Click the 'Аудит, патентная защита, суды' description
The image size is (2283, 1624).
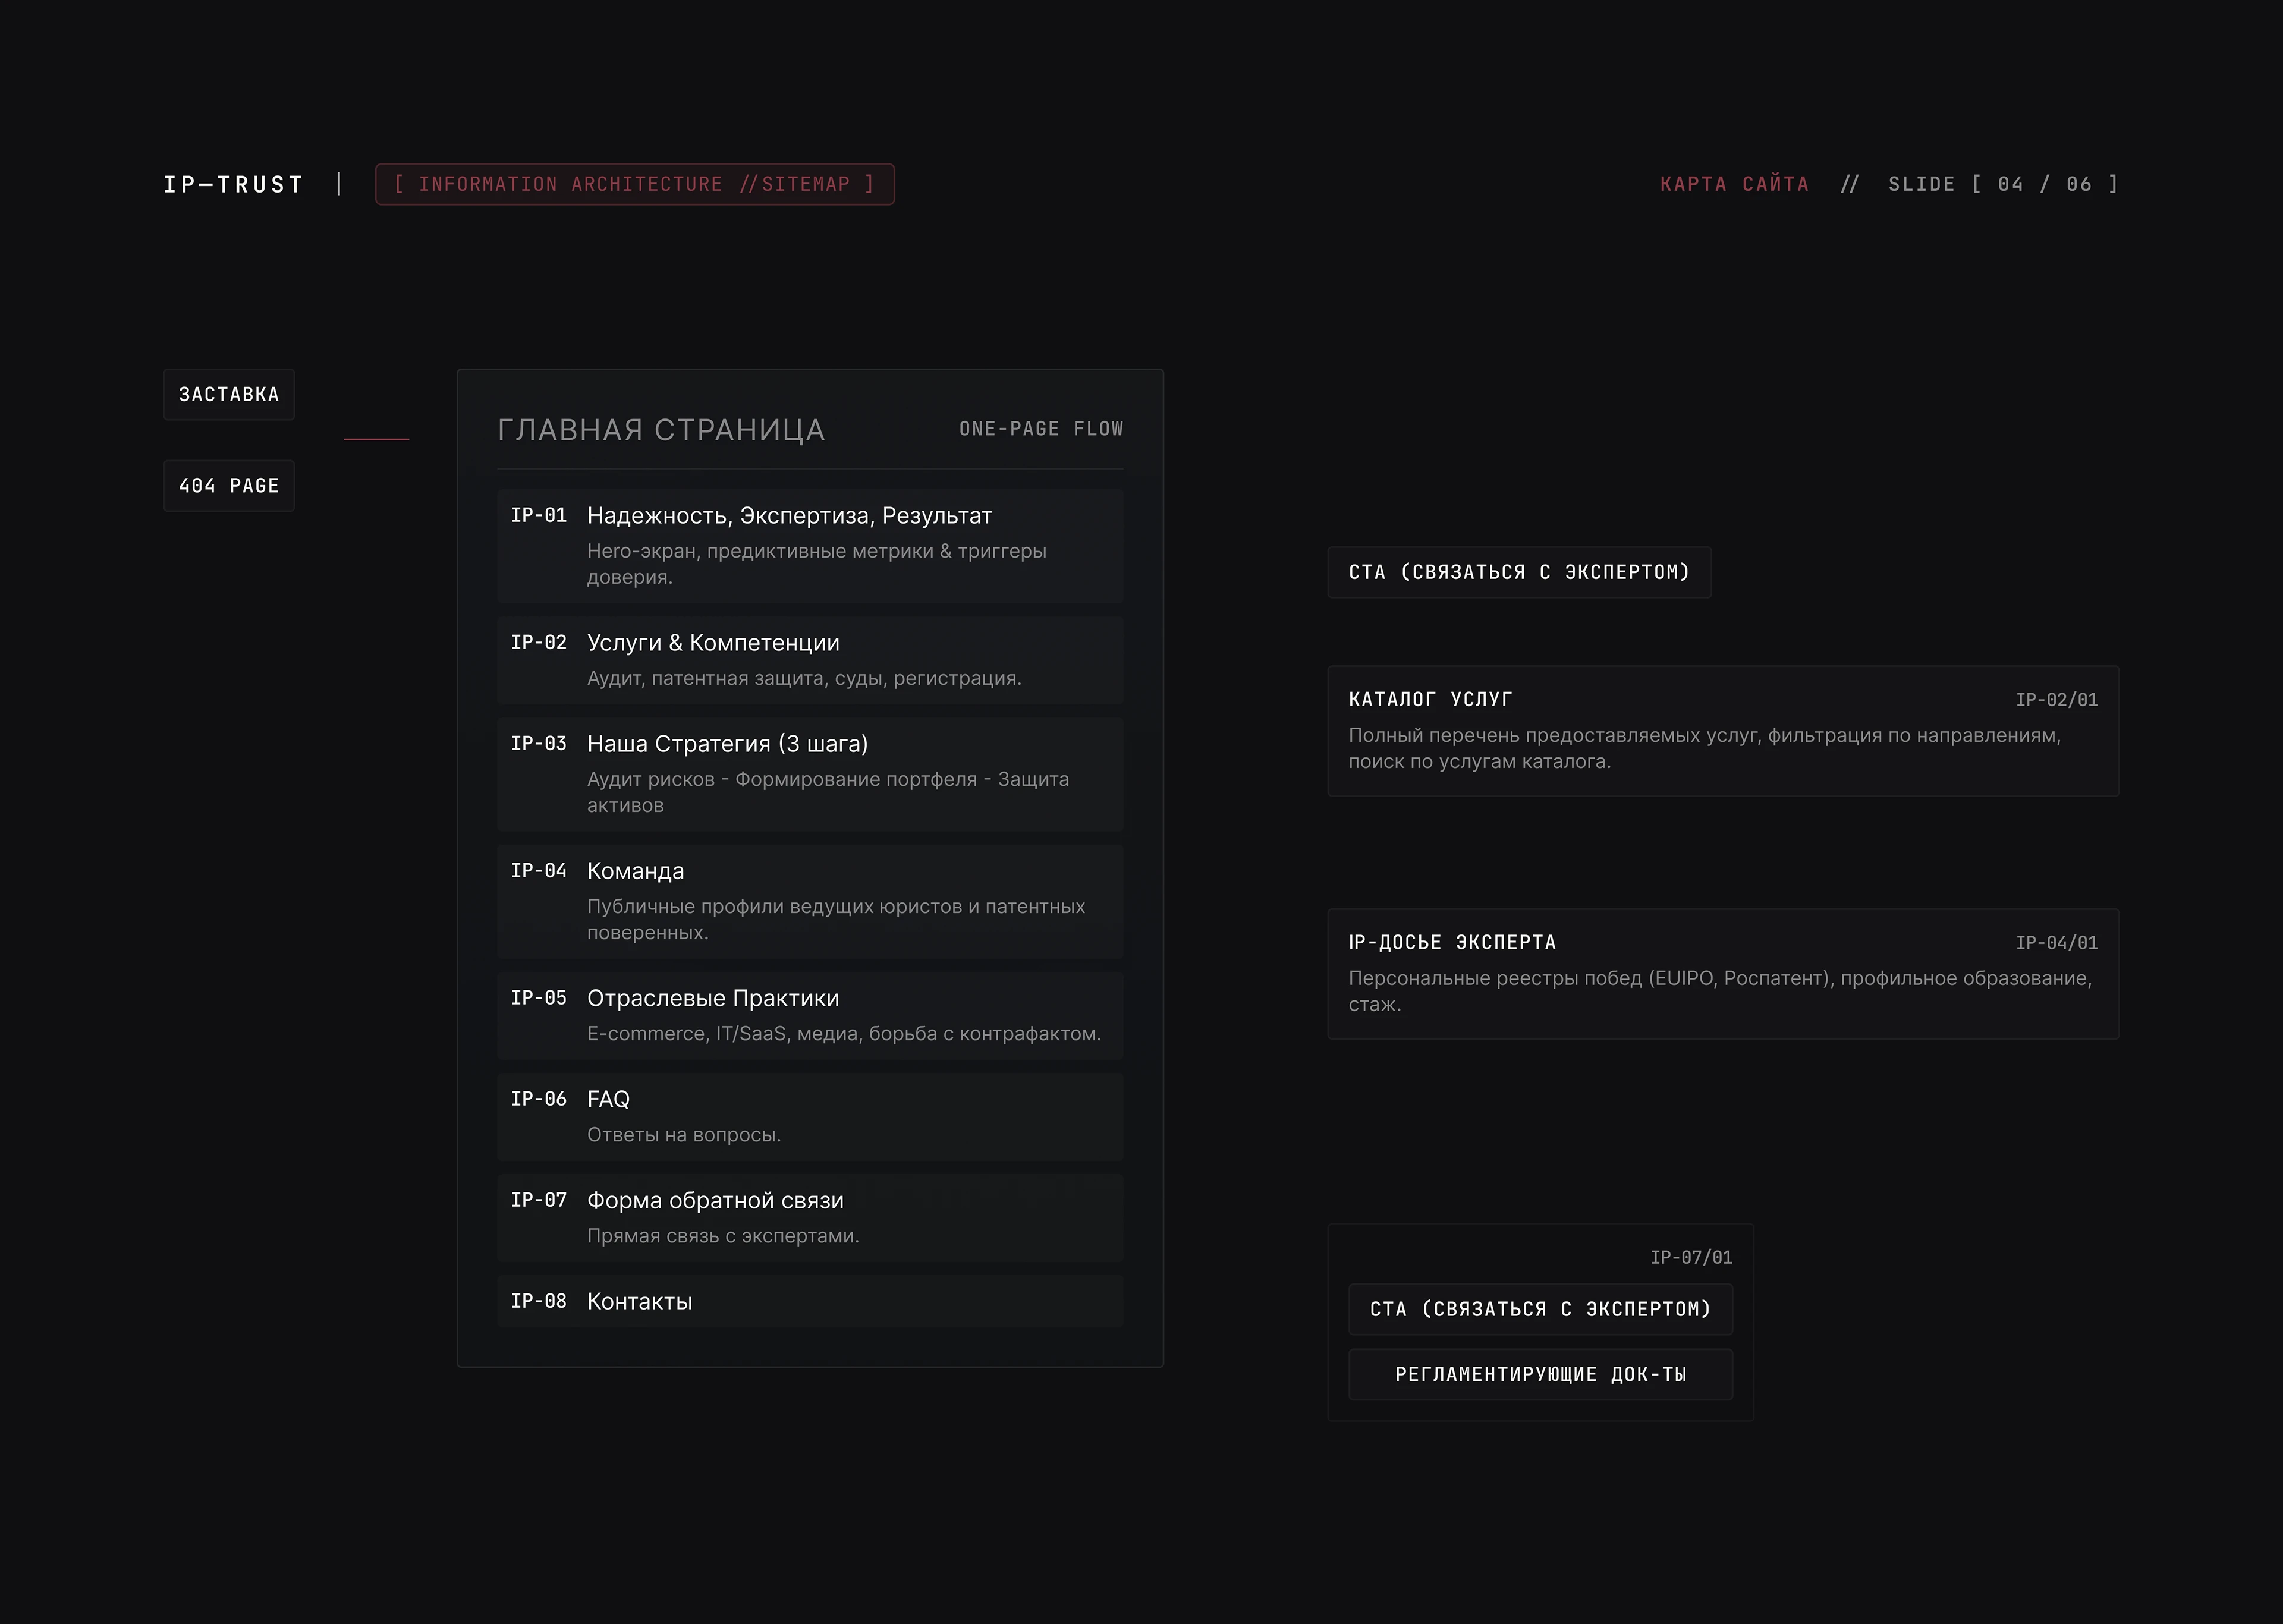point(804,678)
